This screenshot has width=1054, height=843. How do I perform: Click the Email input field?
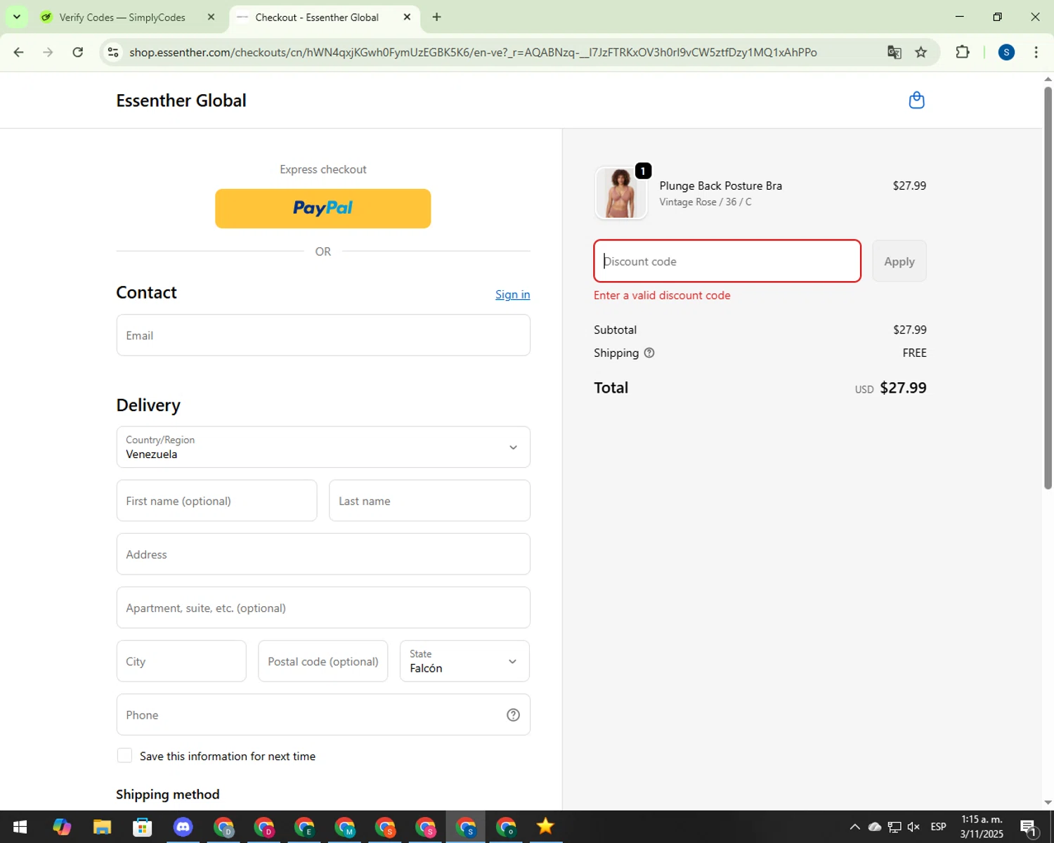click(323, 335)
